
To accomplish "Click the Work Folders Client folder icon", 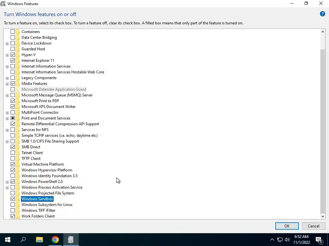I will pos(18,216).
